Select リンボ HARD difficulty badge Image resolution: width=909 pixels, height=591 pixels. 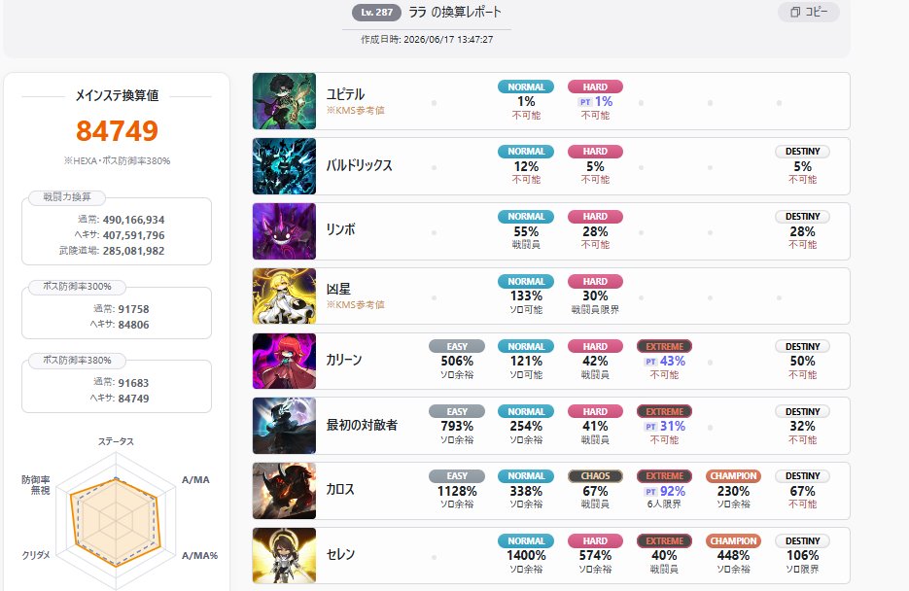[595, 216]
